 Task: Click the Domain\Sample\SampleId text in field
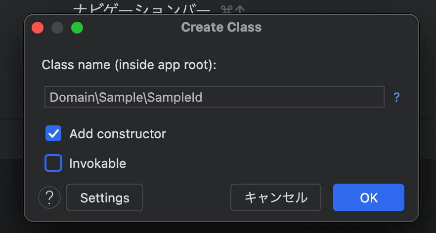(126, 97)
